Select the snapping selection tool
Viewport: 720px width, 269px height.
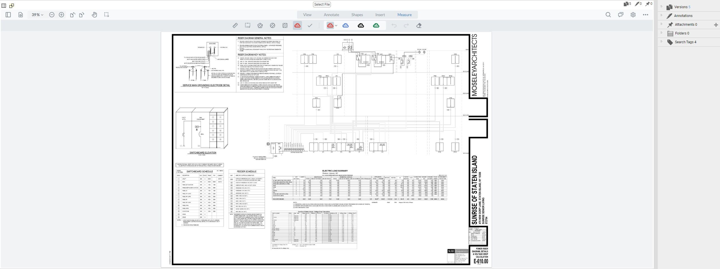248,25
